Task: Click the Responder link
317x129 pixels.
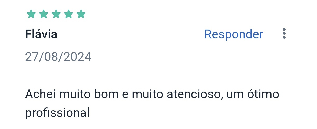Action: [x=234, y=34]
